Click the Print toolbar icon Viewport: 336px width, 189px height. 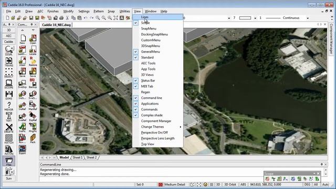point(61,18)
